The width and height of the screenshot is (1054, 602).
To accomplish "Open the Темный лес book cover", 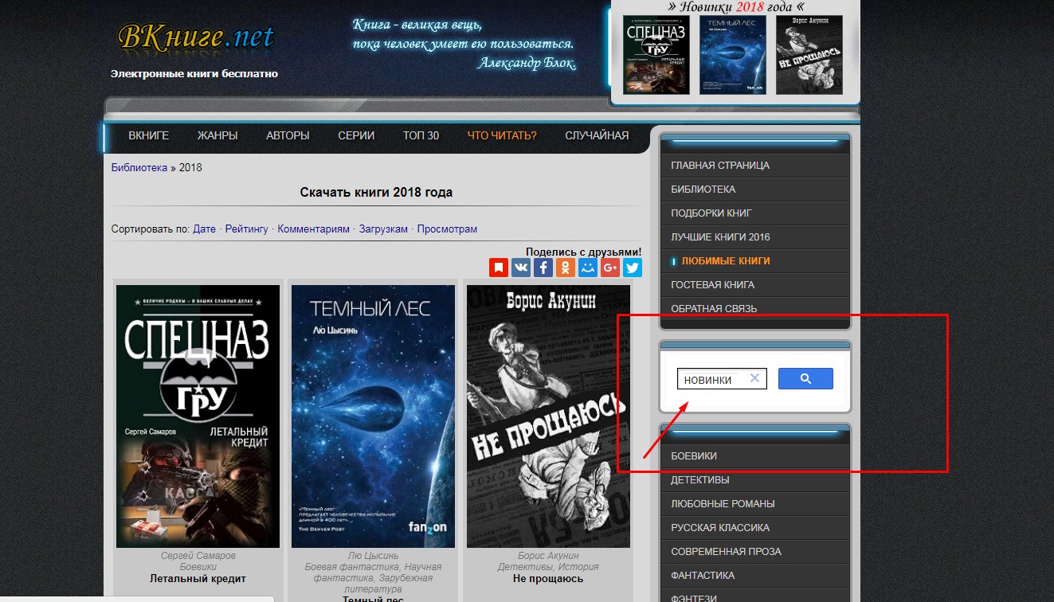I will (373, 416).
